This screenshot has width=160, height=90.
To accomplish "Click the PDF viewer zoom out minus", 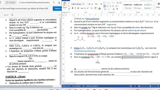I will point(59,15).
